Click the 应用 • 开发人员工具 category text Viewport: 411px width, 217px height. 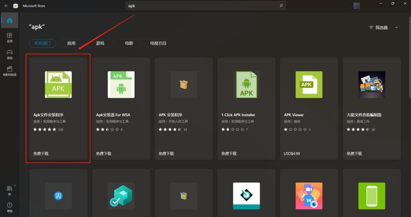173,122
